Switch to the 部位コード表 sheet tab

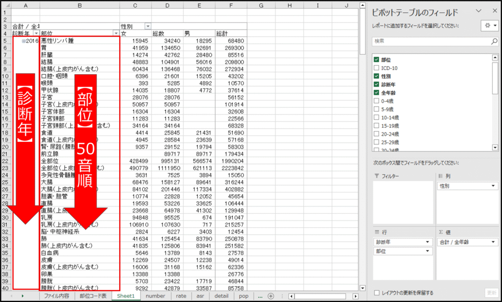[x=93, y=296]
